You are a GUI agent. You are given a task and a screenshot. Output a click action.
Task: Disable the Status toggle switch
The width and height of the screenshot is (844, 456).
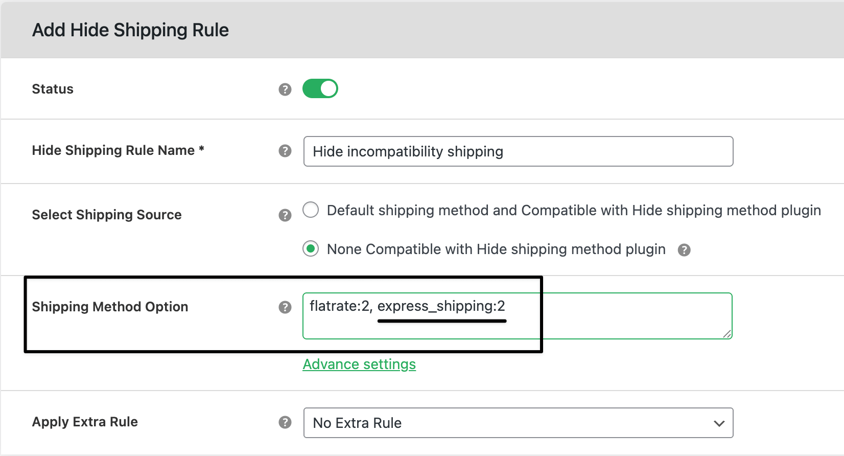click(320, 88)
